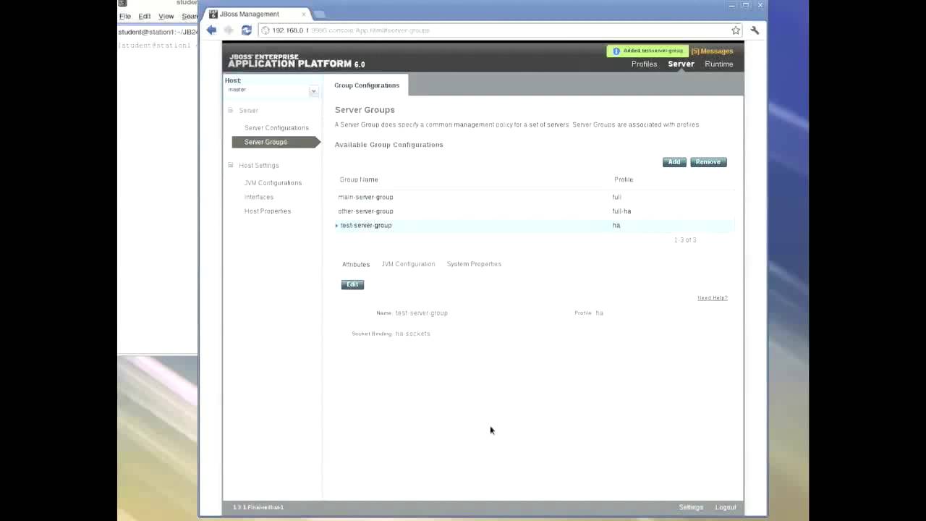The height and width of the screenshot is (521, 926).
Task: Select the Attributes tab
Action: pos(356,264)
